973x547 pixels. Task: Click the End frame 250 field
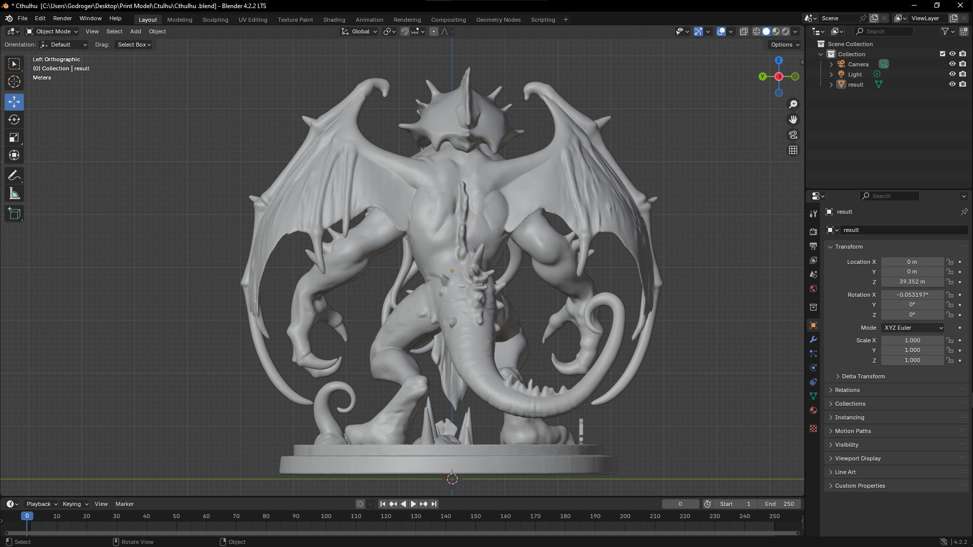pos(779,504)
